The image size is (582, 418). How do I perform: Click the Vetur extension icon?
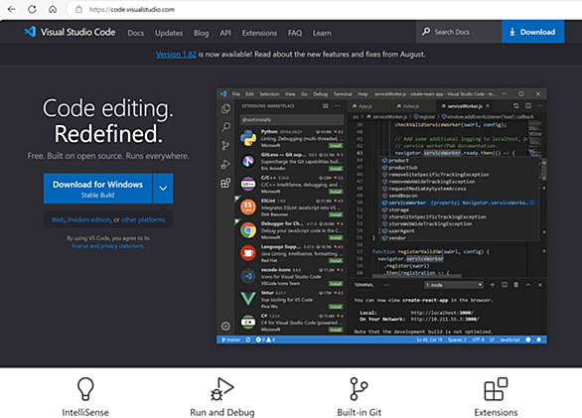(248, 299)
